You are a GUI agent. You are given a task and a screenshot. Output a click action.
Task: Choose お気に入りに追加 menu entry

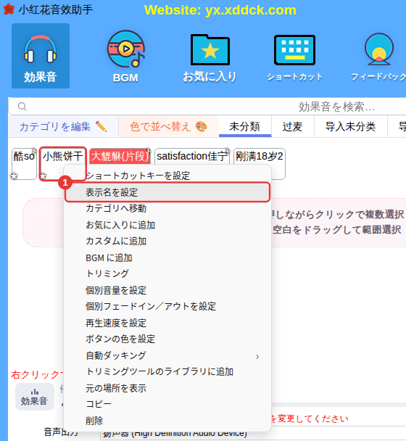[167, 225]
